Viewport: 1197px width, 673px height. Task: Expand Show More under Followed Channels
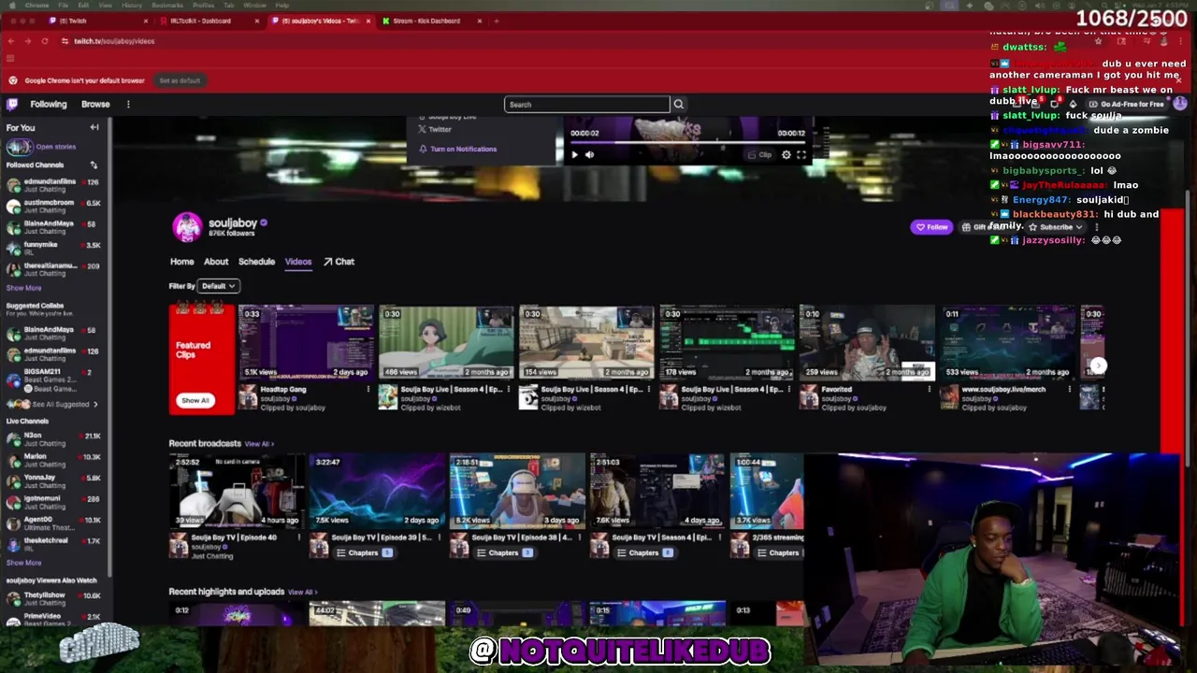[23, 288]
